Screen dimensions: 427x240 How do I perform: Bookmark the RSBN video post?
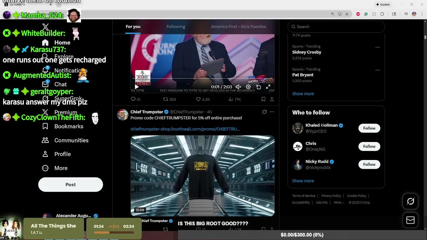264,99
